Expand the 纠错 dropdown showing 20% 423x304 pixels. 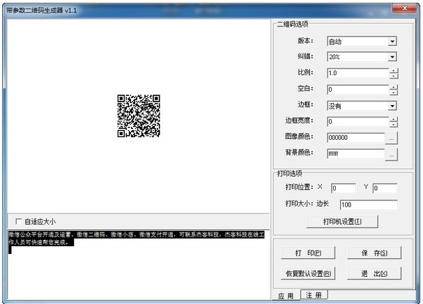click(392, 57)
